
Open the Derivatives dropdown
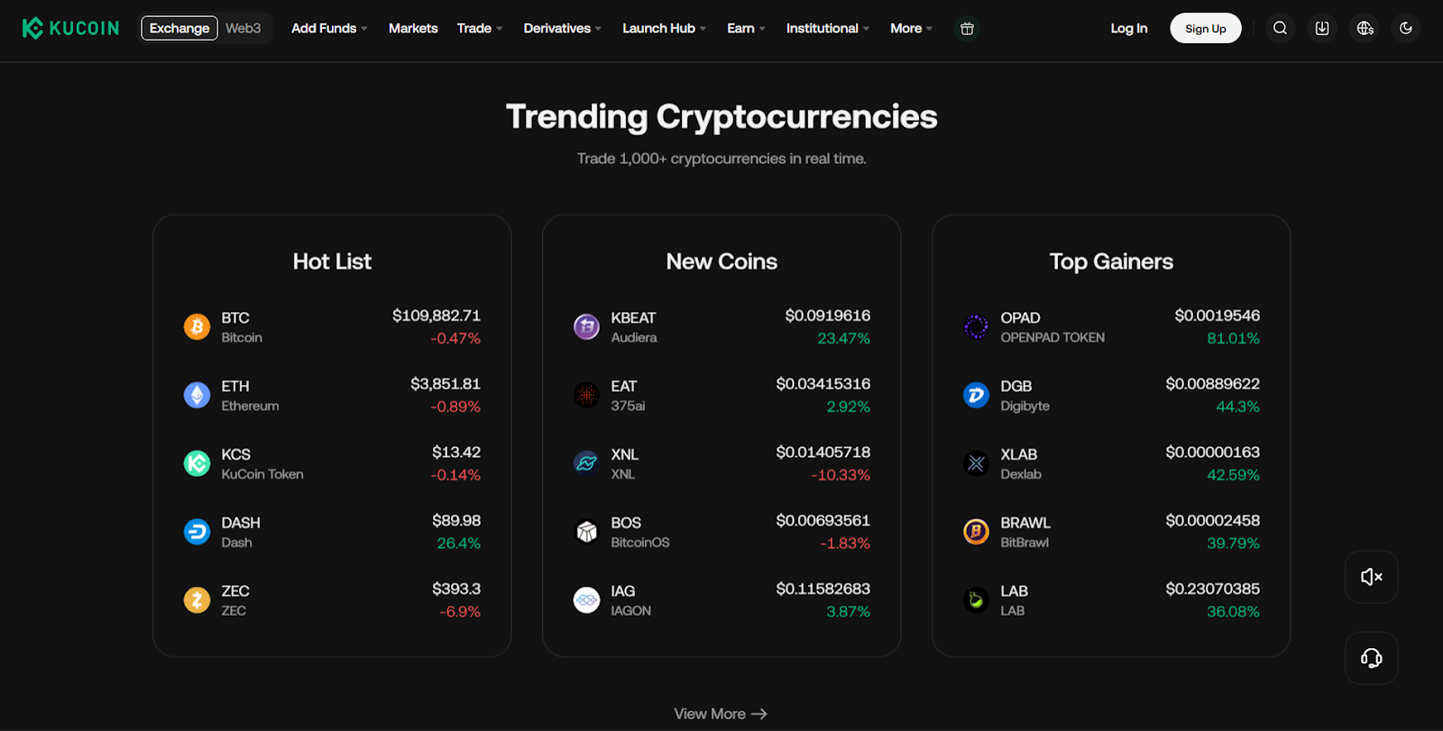pos(561,28)
